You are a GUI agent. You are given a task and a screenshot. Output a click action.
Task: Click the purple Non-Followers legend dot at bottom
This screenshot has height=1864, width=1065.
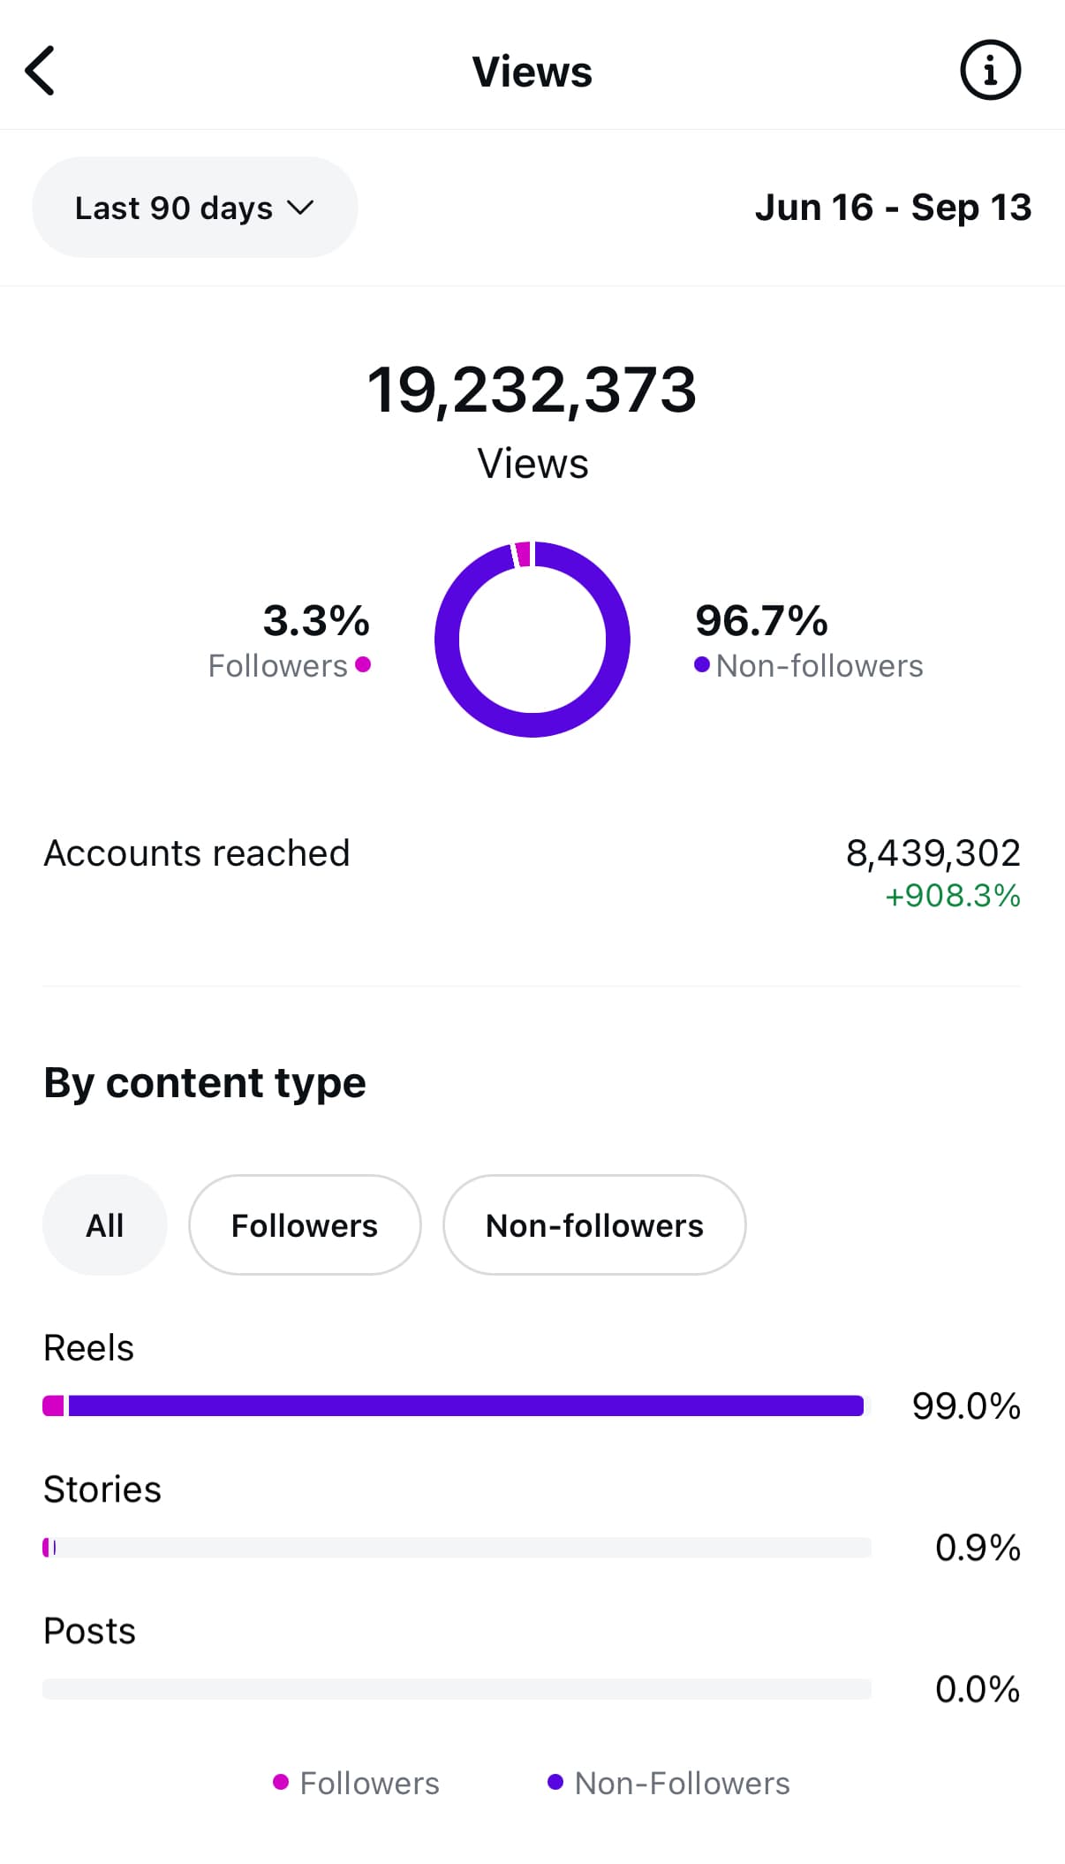[x=555, y=1782]
